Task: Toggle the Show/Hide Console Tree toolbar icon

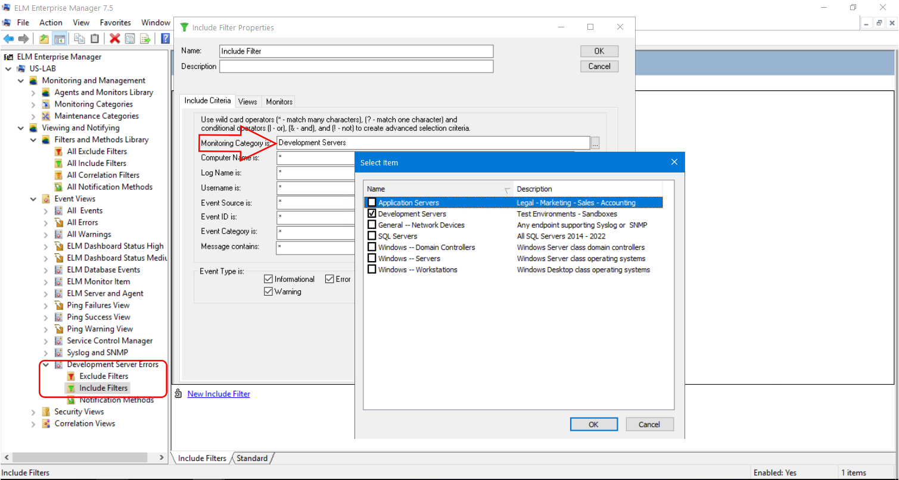Action: [60, 39]
